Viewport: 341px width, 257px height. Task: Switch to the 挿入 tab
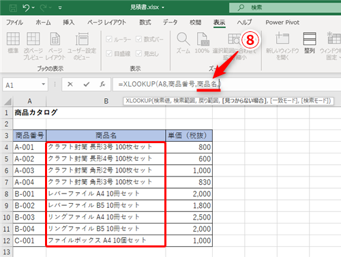tap(69, 22)
